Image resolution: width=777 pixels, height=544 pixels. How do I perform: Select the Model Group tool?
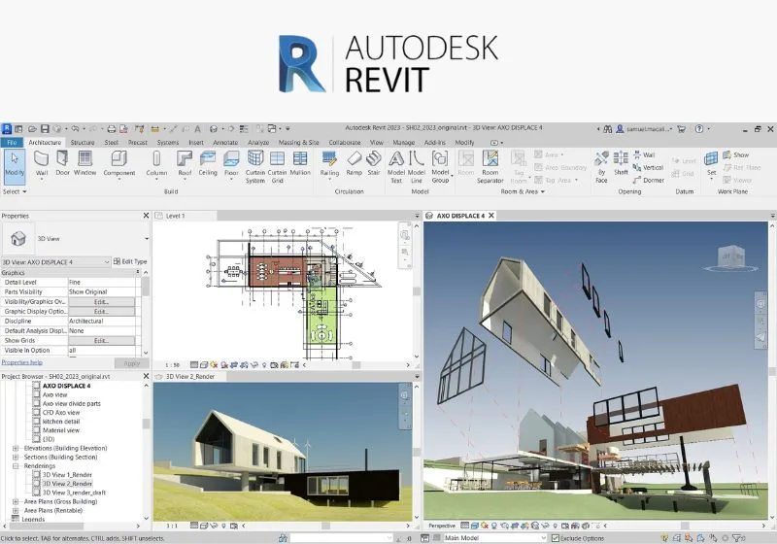click(x=440, y=167)
